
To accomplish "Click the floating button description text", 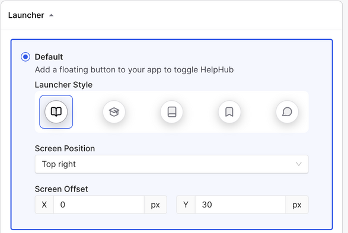I will [x=134, y=70].
